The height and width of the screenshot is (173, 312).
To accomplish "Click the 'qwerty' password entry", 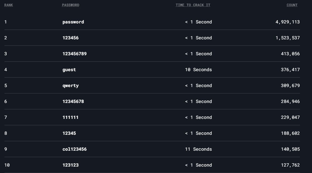I will click(71, 86).
